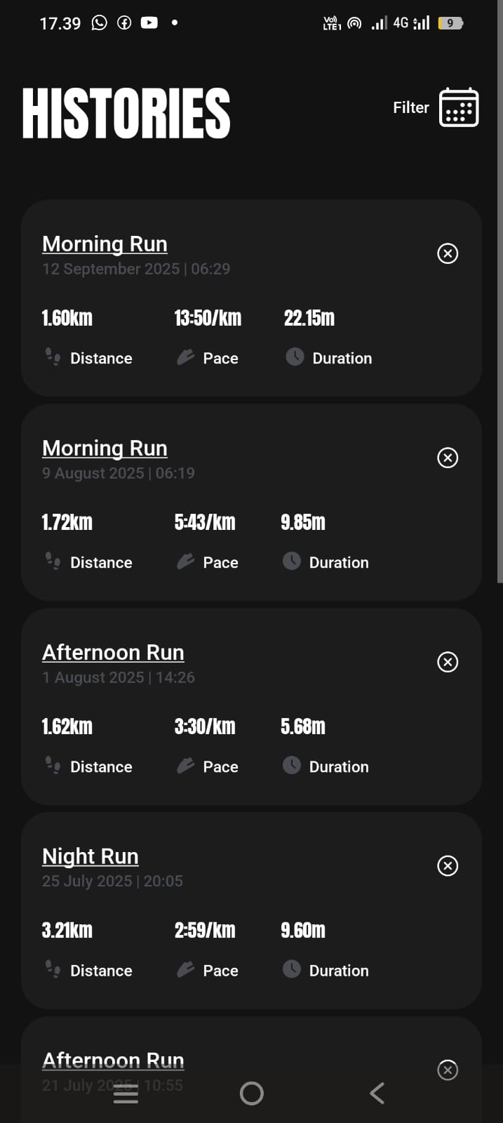This screenshot has width=503, height=1123.
Task: Open the Night Run title
Action: click(x=90, y=856)
